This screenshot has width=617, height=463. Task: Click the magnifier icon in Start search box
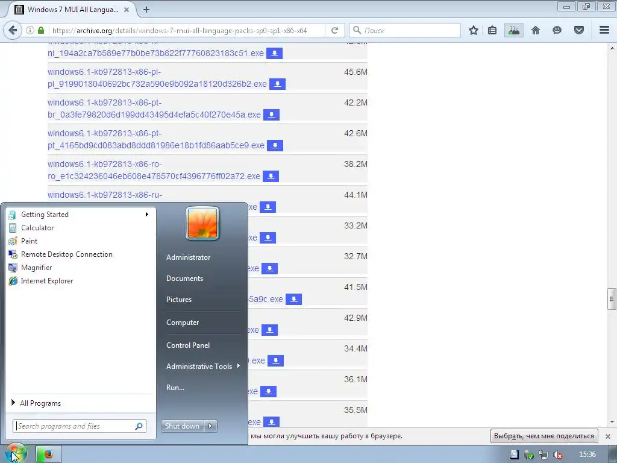click(x=139, y=426)
